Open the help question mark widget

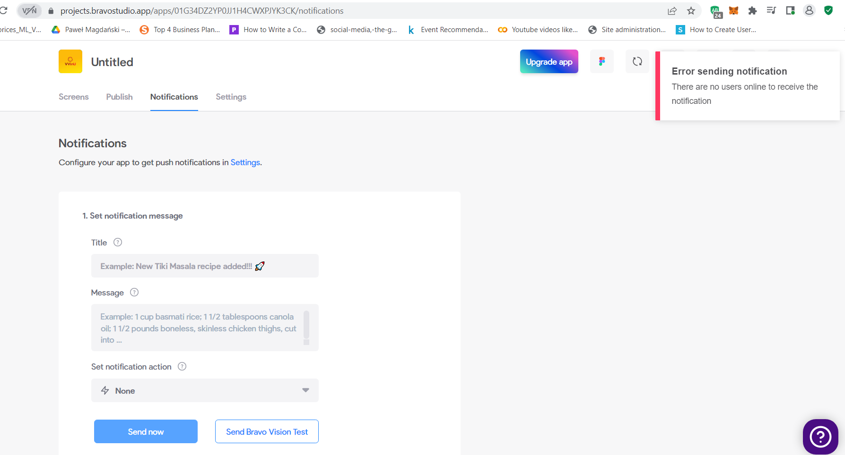tap(820, 437)
